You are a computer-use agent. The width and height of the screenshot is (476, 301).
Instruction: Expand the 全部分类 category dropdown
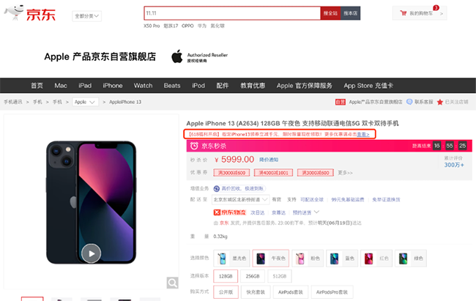[x=87, y=15]
